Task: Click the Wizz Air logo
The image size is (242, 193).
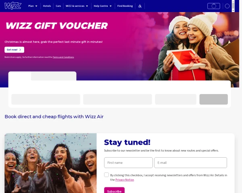Action: point(13,6)
